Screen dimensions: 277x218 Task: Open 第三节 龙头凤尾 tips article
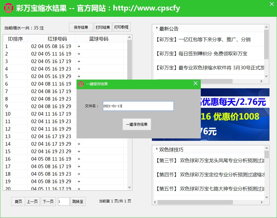coord(209,160)
